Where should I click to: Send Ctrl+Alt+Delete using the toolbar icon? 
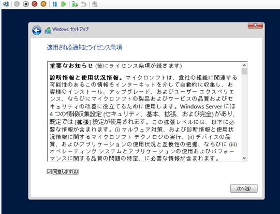6,4
